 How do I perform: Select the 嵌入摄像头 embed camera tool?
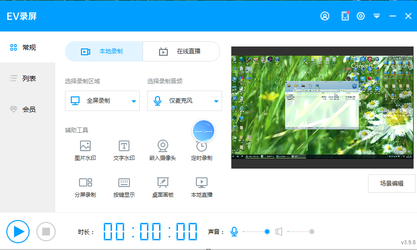click(x=163, y=150)
